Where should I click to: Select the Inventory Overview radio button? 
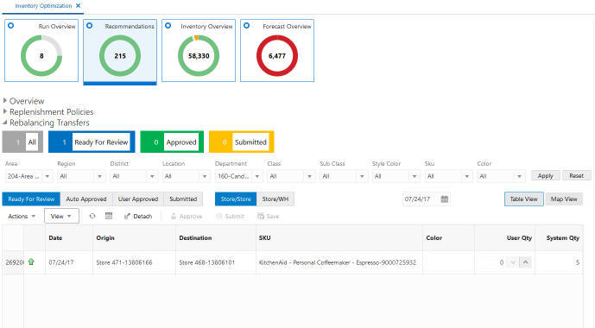(168, 25)
